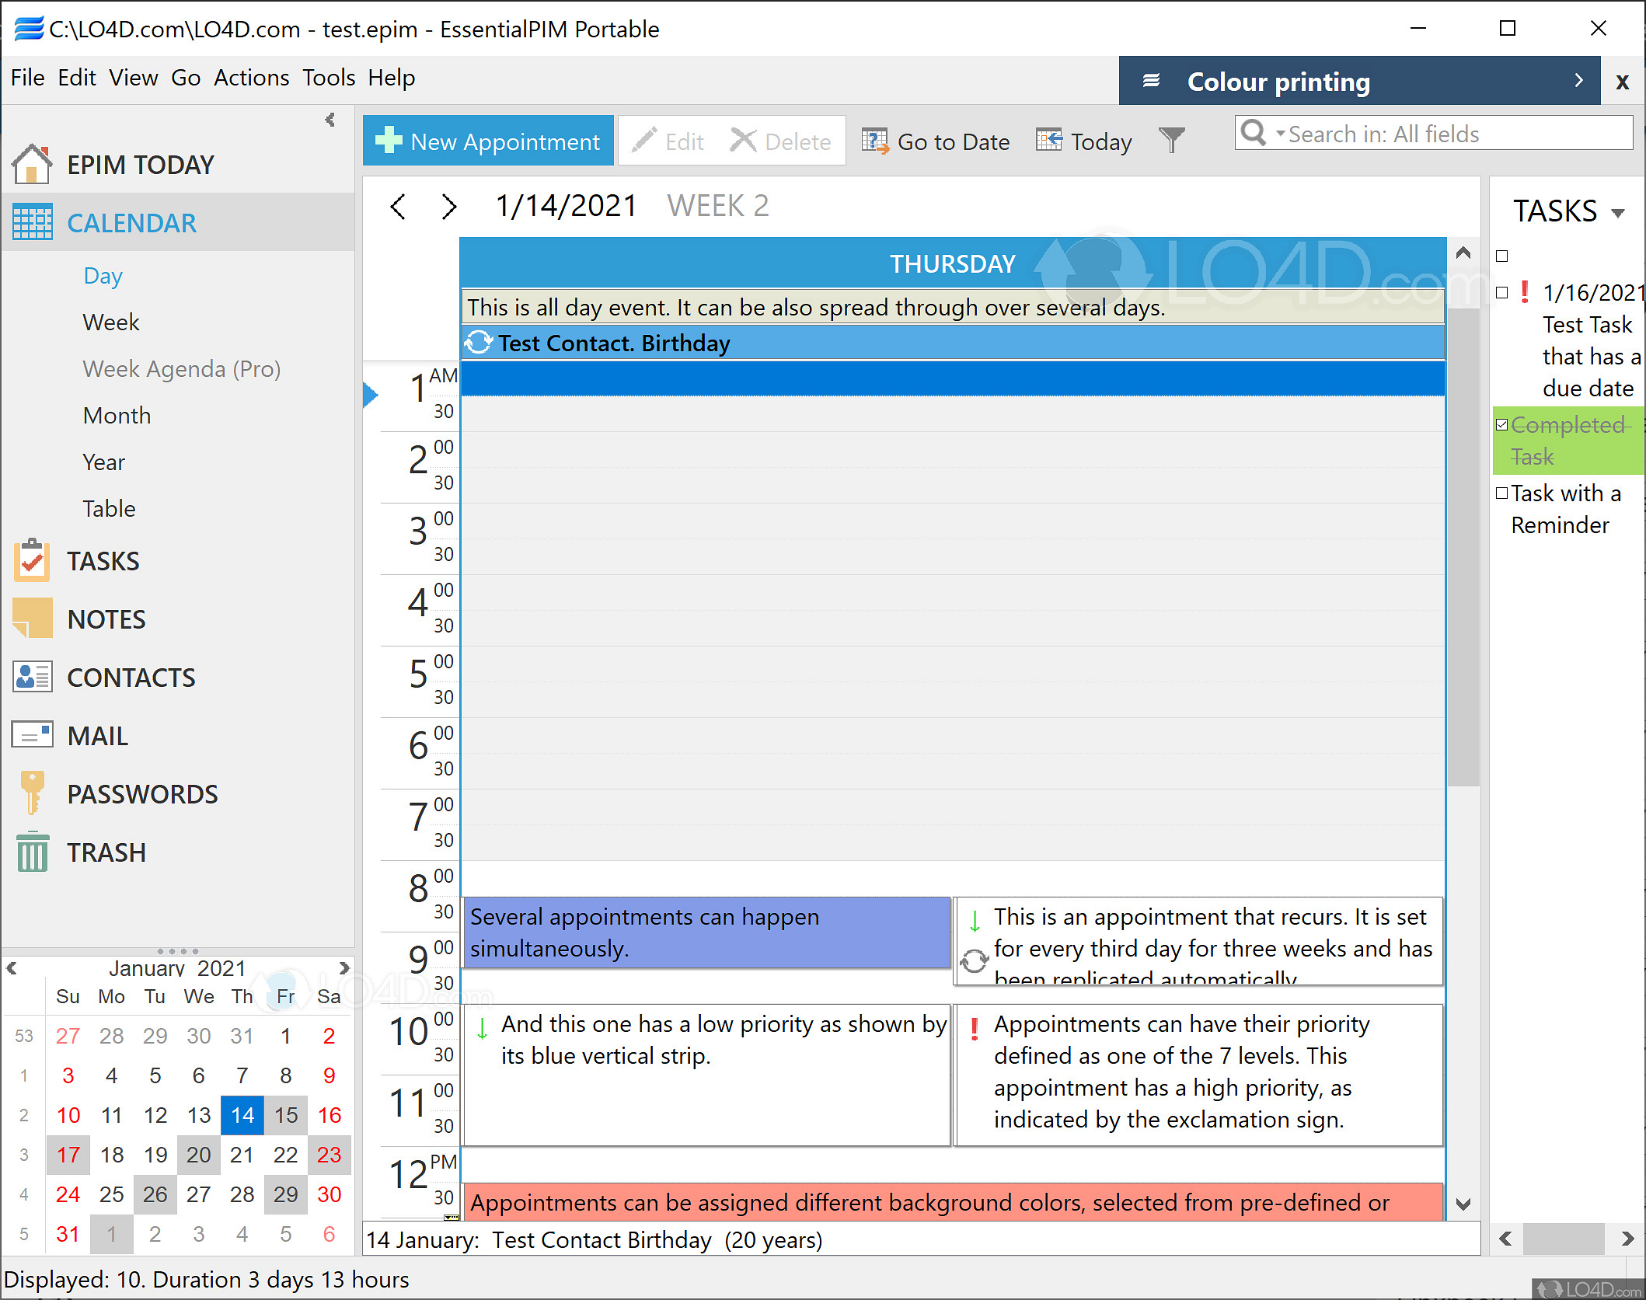Open the Notes module

pyautogui.click(x=106, y=619)
